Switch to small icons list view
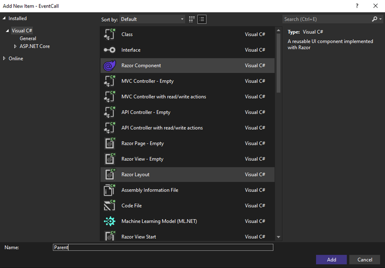Screen dimensions: 385x268 click(x=202, y=19)
